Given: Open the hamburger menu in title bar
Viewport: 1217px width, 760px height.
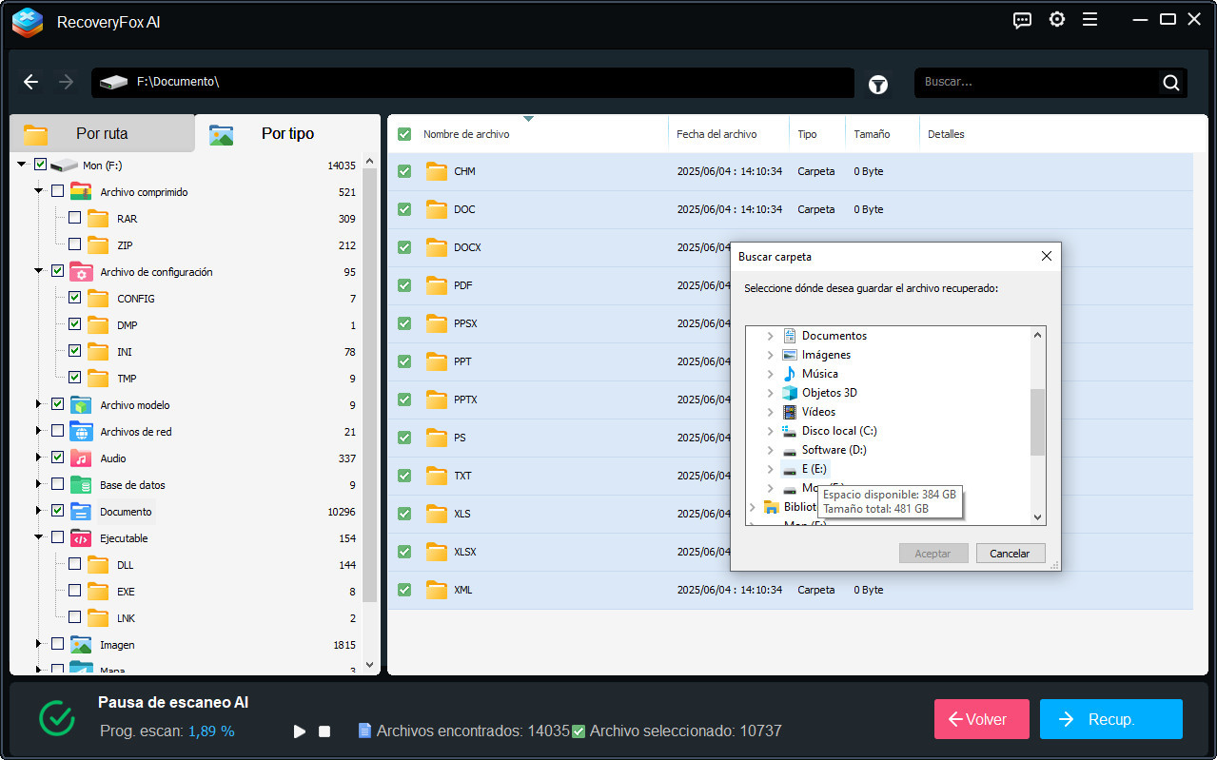Looking at the screenshot, I should (1090, 20).
